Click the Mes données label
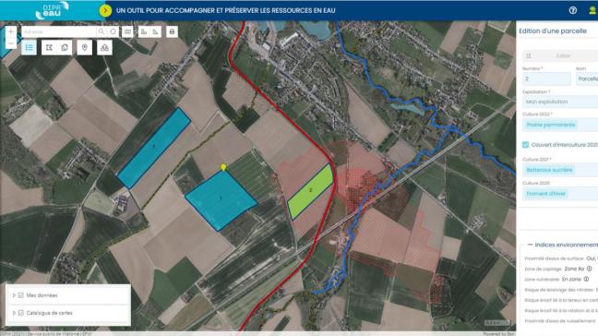The width and height of the screenshot is (598, 336). point(42,295)
